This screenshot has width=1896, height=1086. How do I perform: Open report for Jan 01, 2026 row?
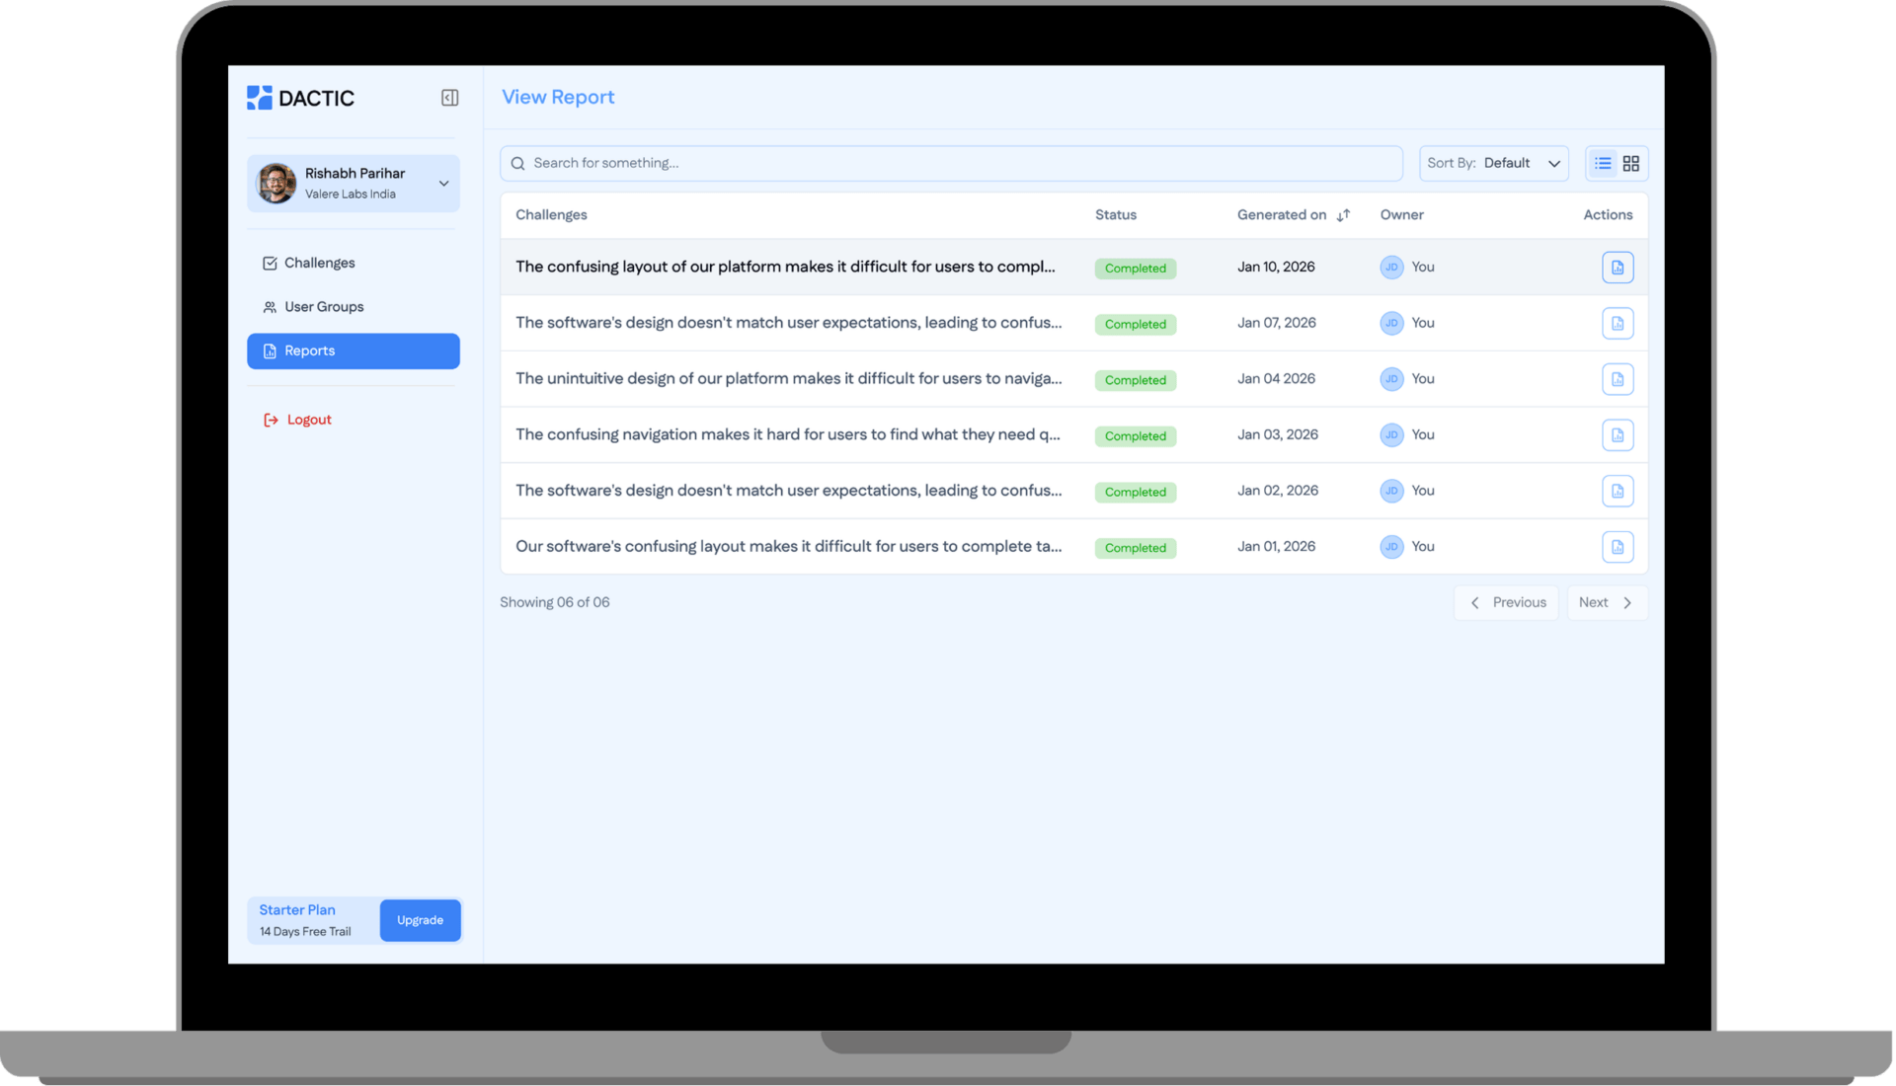[1618, 547]
